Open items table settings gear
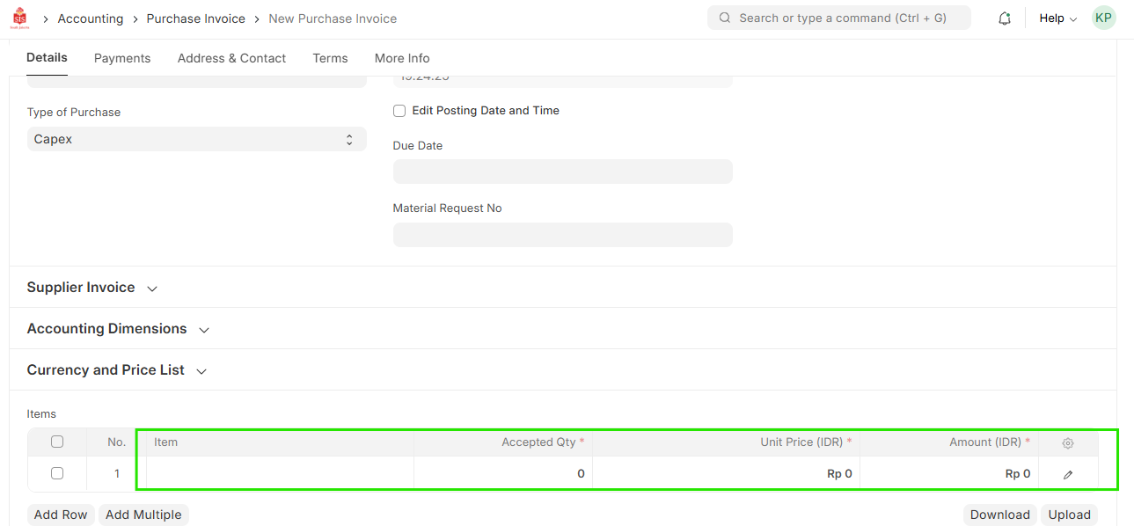Image resolution: width=1134 pixels, height=526 pixels. click(x=1068, y=443)
